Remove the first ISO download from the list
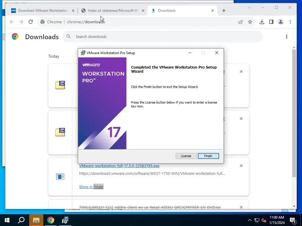 [241, 72]
